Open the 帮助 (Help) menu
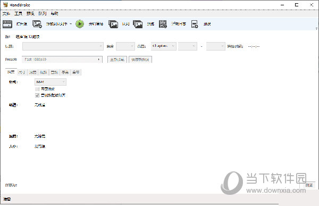Image resolution: width=319 pixels, height=206 pixels. 55,13
